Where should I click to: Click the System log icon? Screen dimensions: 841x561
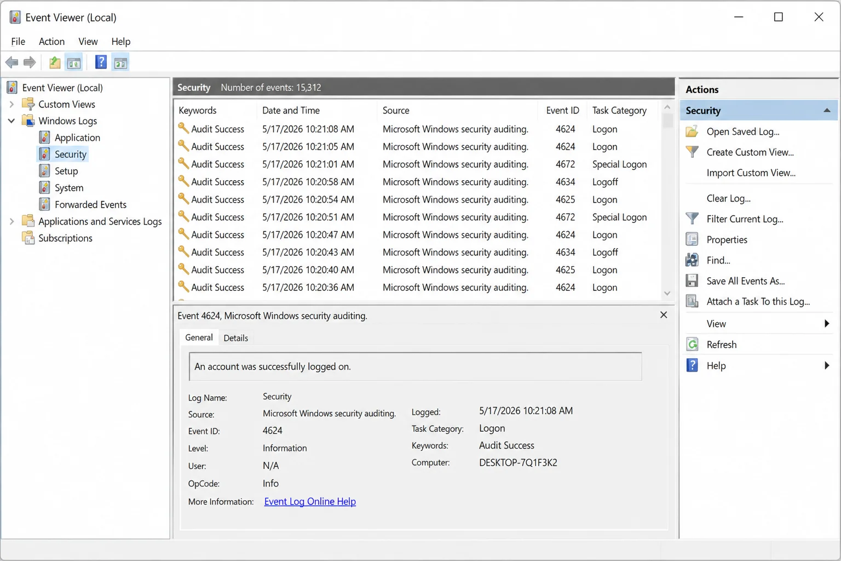coord(45,188)
